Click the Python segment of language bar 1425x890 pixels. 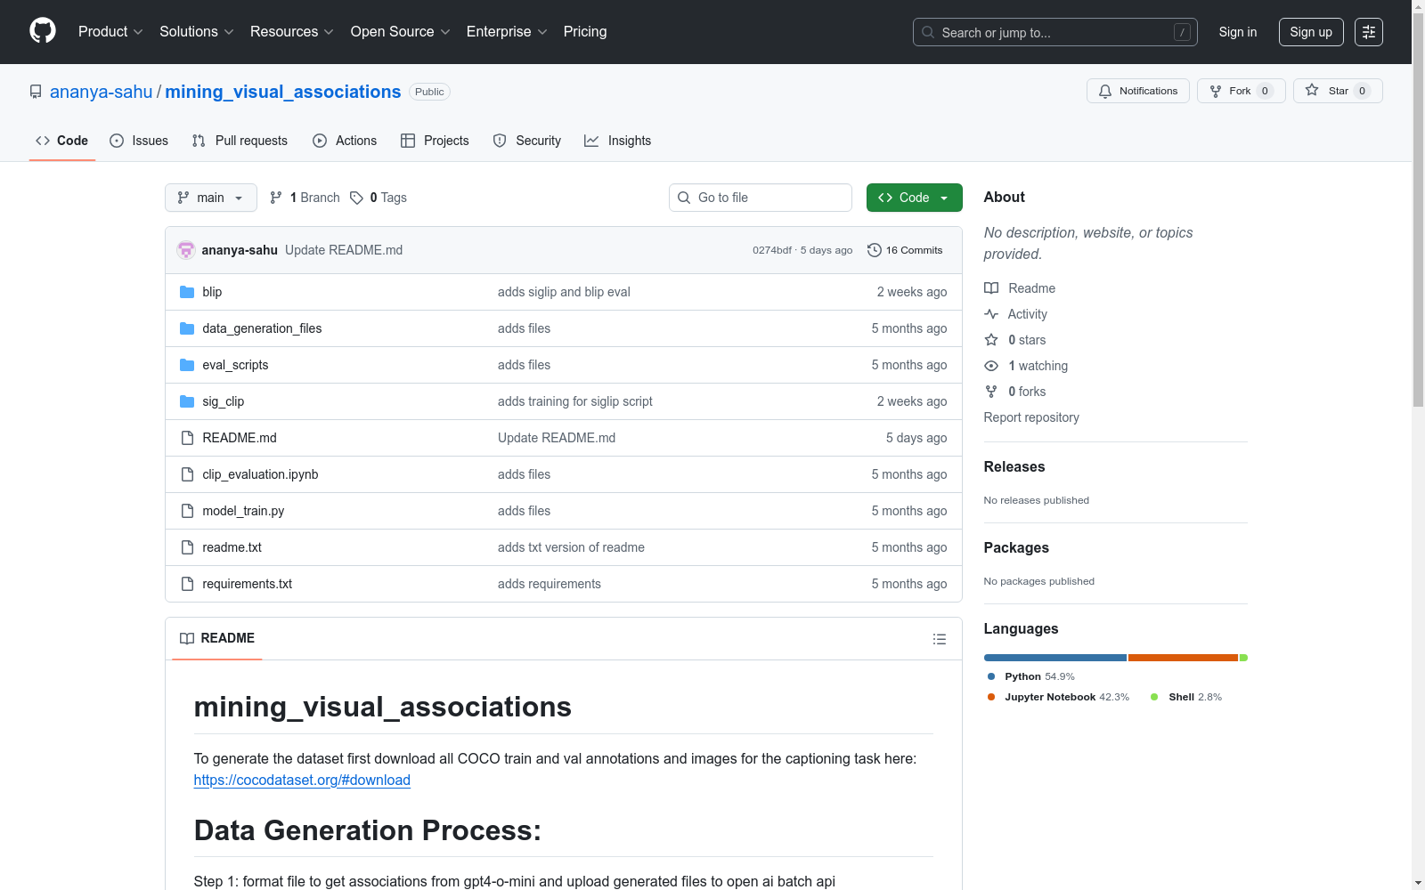[1055, 658]
